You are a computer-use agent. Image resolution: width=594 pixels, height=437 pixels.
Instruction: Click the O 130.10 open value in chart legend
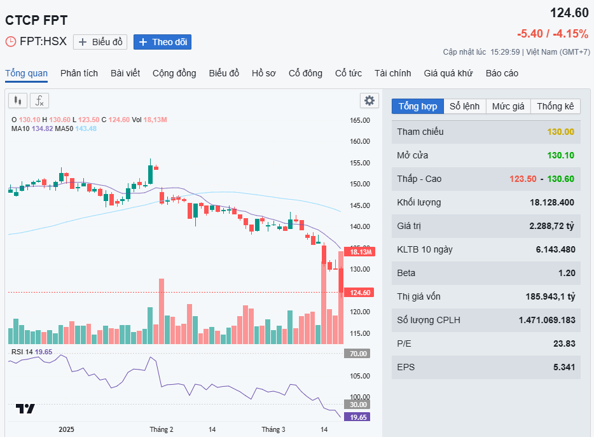point(26,120)
